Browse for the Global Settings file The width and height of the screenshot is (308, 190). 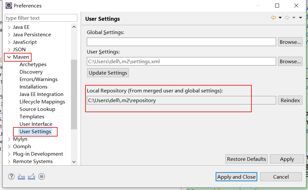coord(290,42)
